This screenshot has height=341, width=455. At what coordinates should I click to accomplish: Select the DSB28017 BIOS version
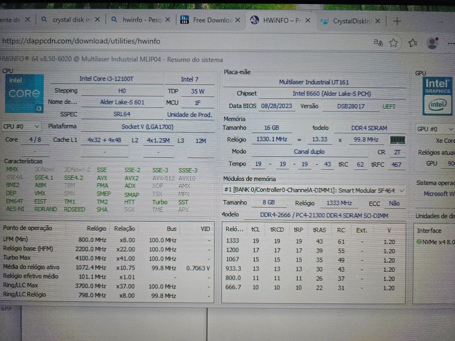click(x=351, y=106)
